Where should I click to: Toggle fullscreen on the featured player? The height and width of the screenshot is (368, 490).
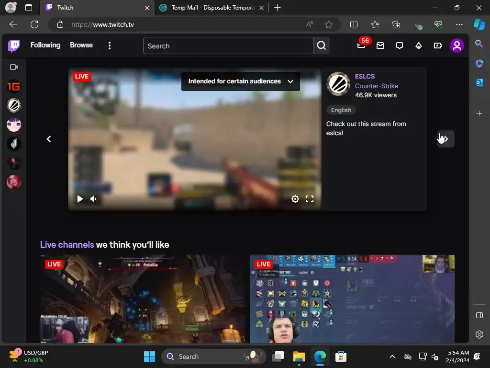(x=310, y=199)
